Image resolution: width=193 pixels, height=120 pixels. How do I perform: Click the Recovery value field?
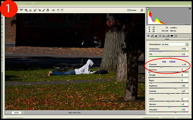pyautogui.click(x=185, y=70)
